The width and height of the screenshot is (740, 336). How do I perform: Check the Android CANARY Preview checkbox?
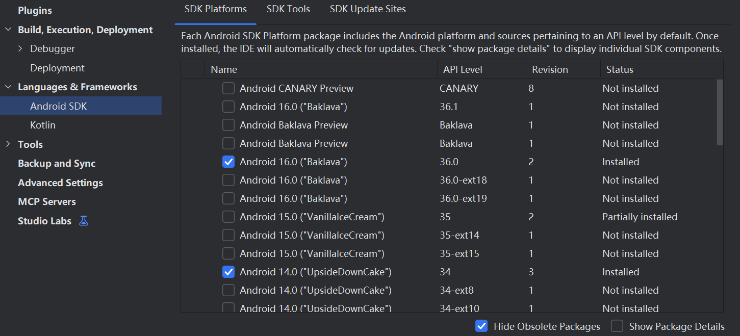pyautogui.click(x=228, y=88)
